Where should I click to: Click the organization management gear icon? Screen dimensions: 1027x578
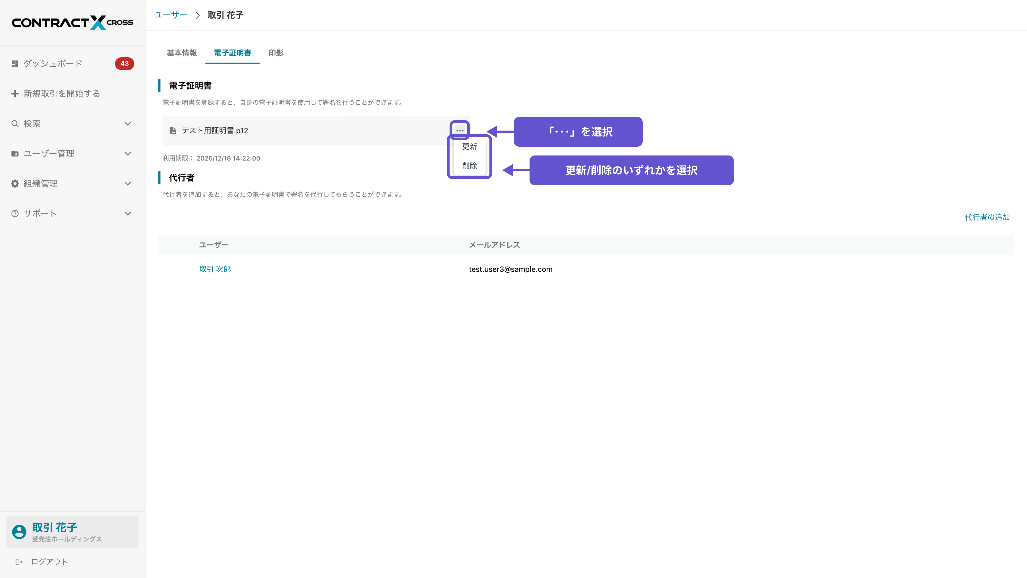[15, 184]
